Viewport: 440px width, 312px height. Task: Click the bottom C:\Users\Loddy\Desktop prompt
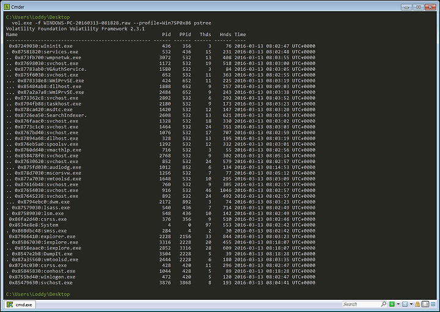coord(38,294)
